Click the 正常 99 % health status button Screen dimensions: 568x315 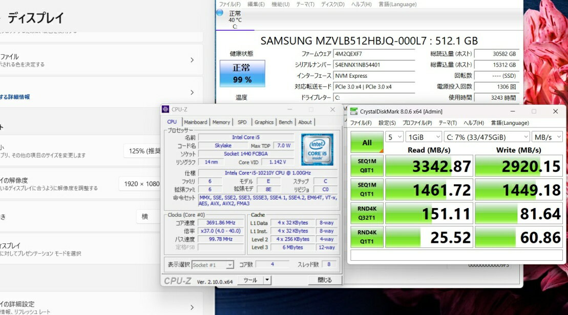pos(242,74)
